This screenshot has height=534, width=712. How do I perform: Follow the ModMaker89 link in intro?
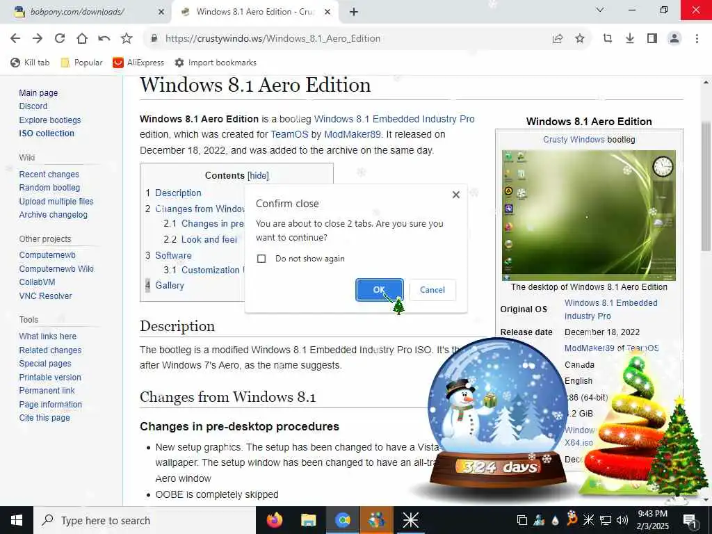[353, 134]
